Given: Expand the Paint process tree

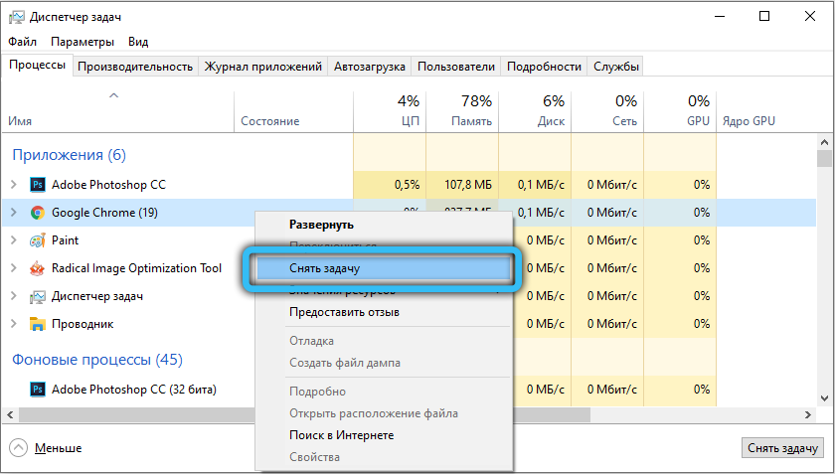Looking at the screenshot, I should point(13,240).
